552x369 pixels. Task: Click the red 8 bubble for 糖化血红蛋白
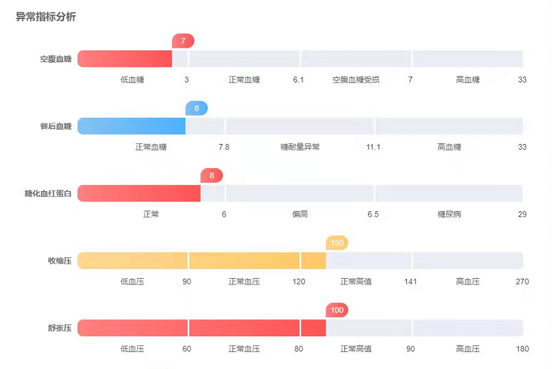212,175
